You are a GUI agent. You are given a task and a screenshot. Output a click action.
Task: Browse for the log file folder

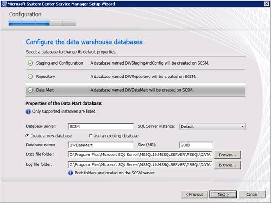coord(228,165)
